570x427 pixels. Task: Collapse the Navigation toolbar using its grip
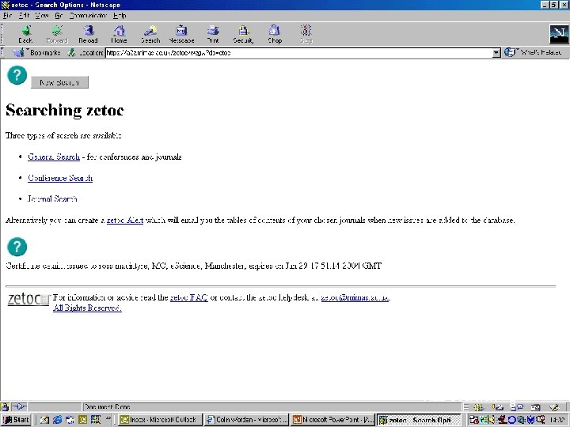(2, 35)
